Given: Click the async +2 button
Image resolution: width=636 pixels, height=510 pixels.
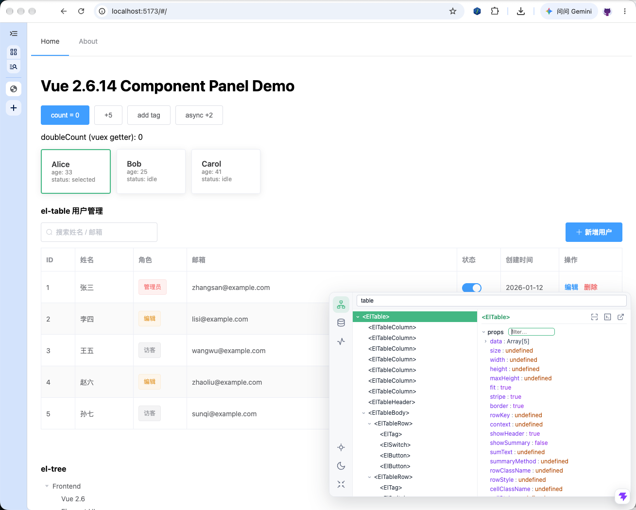Looking at the screenshot, I should pyautogui.click(x=199, y=115).
